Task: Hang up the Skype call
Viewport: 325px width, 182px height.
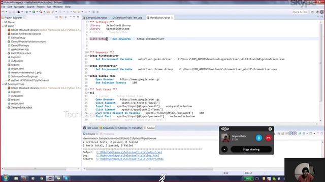Action: pos(269,138)
